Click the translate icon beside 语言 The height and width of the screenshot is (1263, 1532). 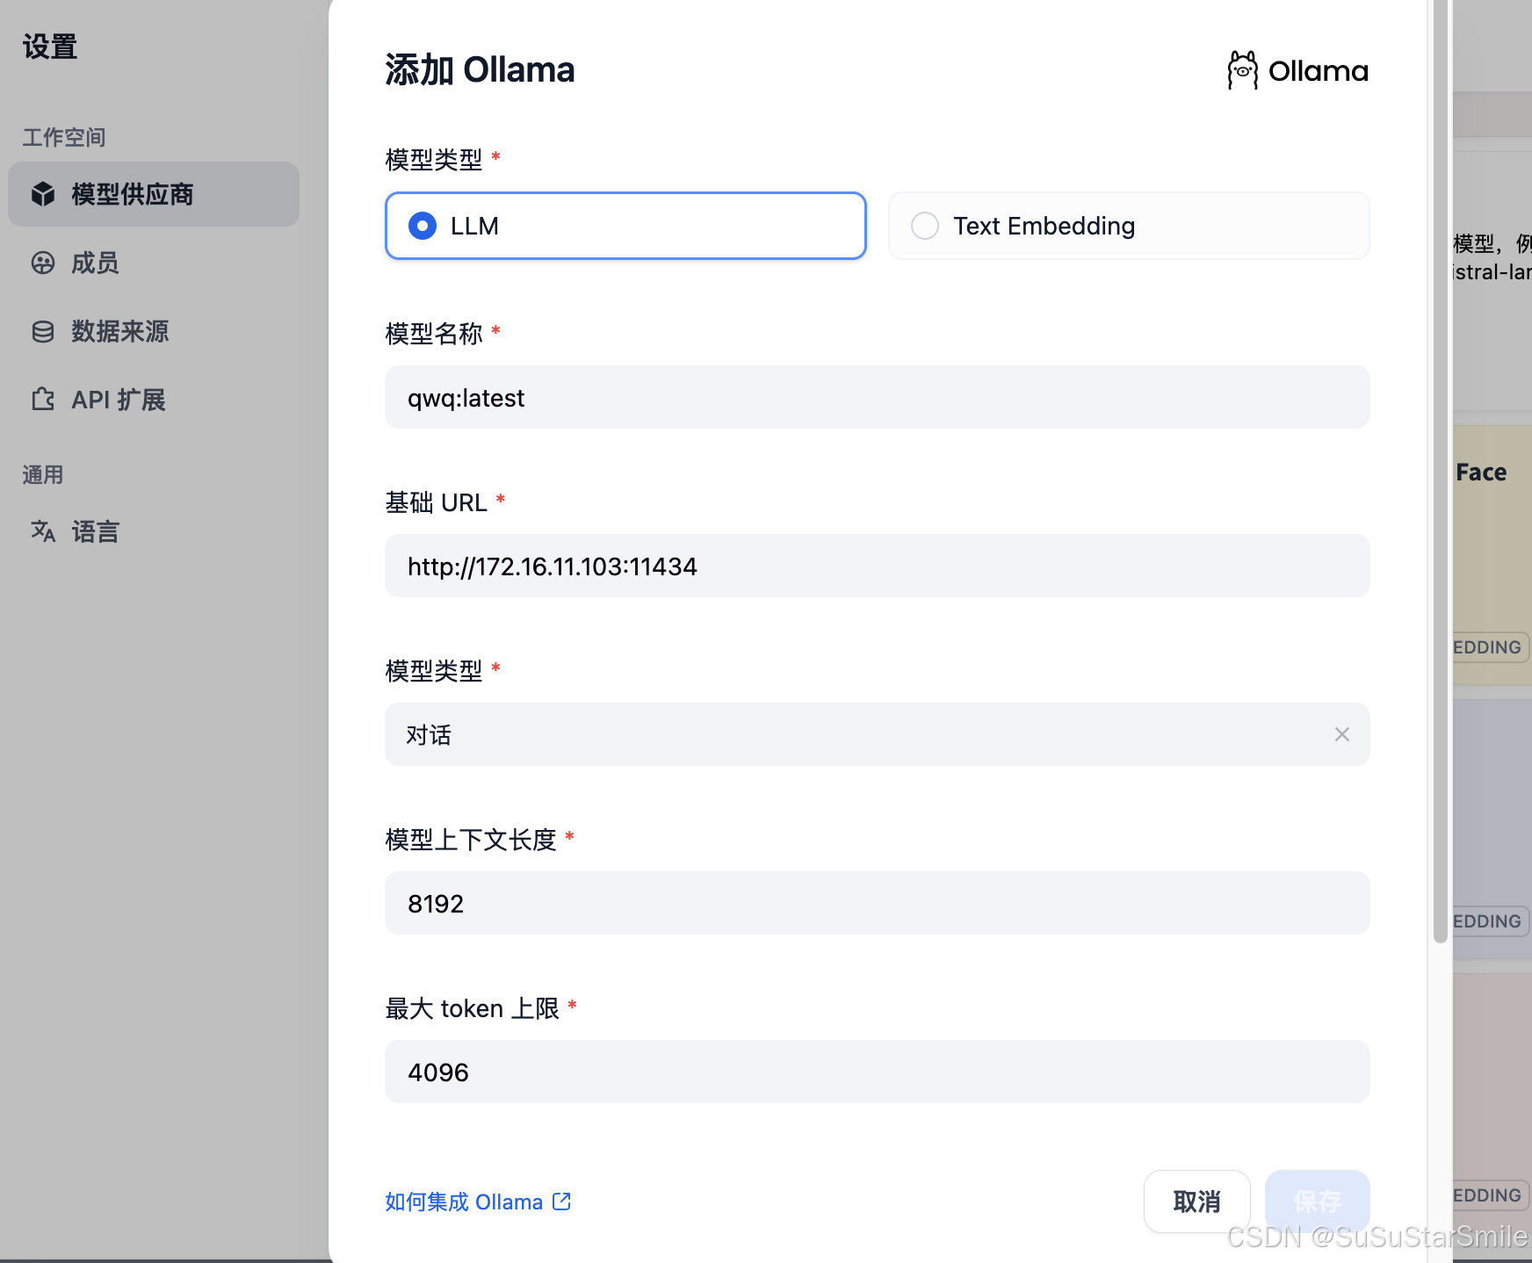pos(43,531)
